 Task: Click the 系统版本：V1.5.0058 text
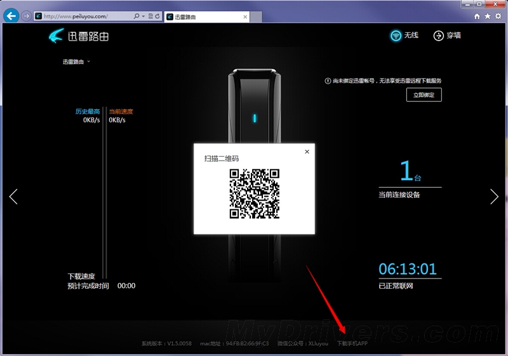[x=166, y=343]
